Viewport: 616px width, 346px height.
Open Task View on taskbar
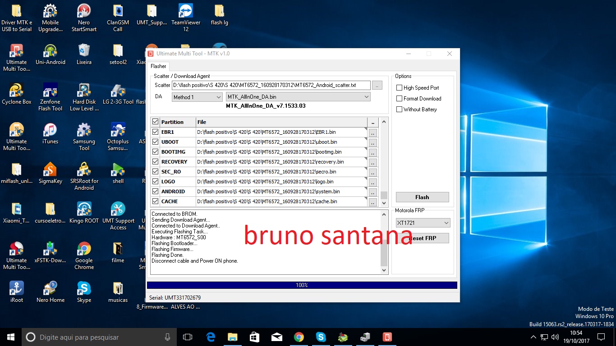pyautogui.click(x=188, y=337)
